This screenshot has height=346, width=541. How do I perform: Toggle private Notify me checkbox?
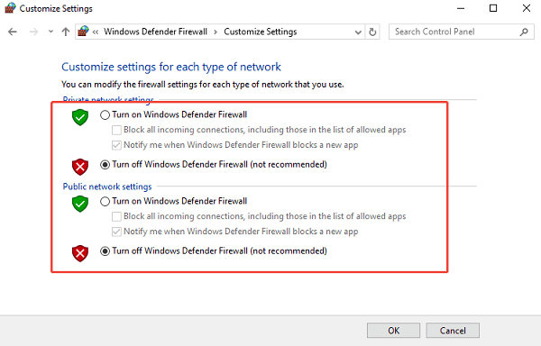(116, 145)
